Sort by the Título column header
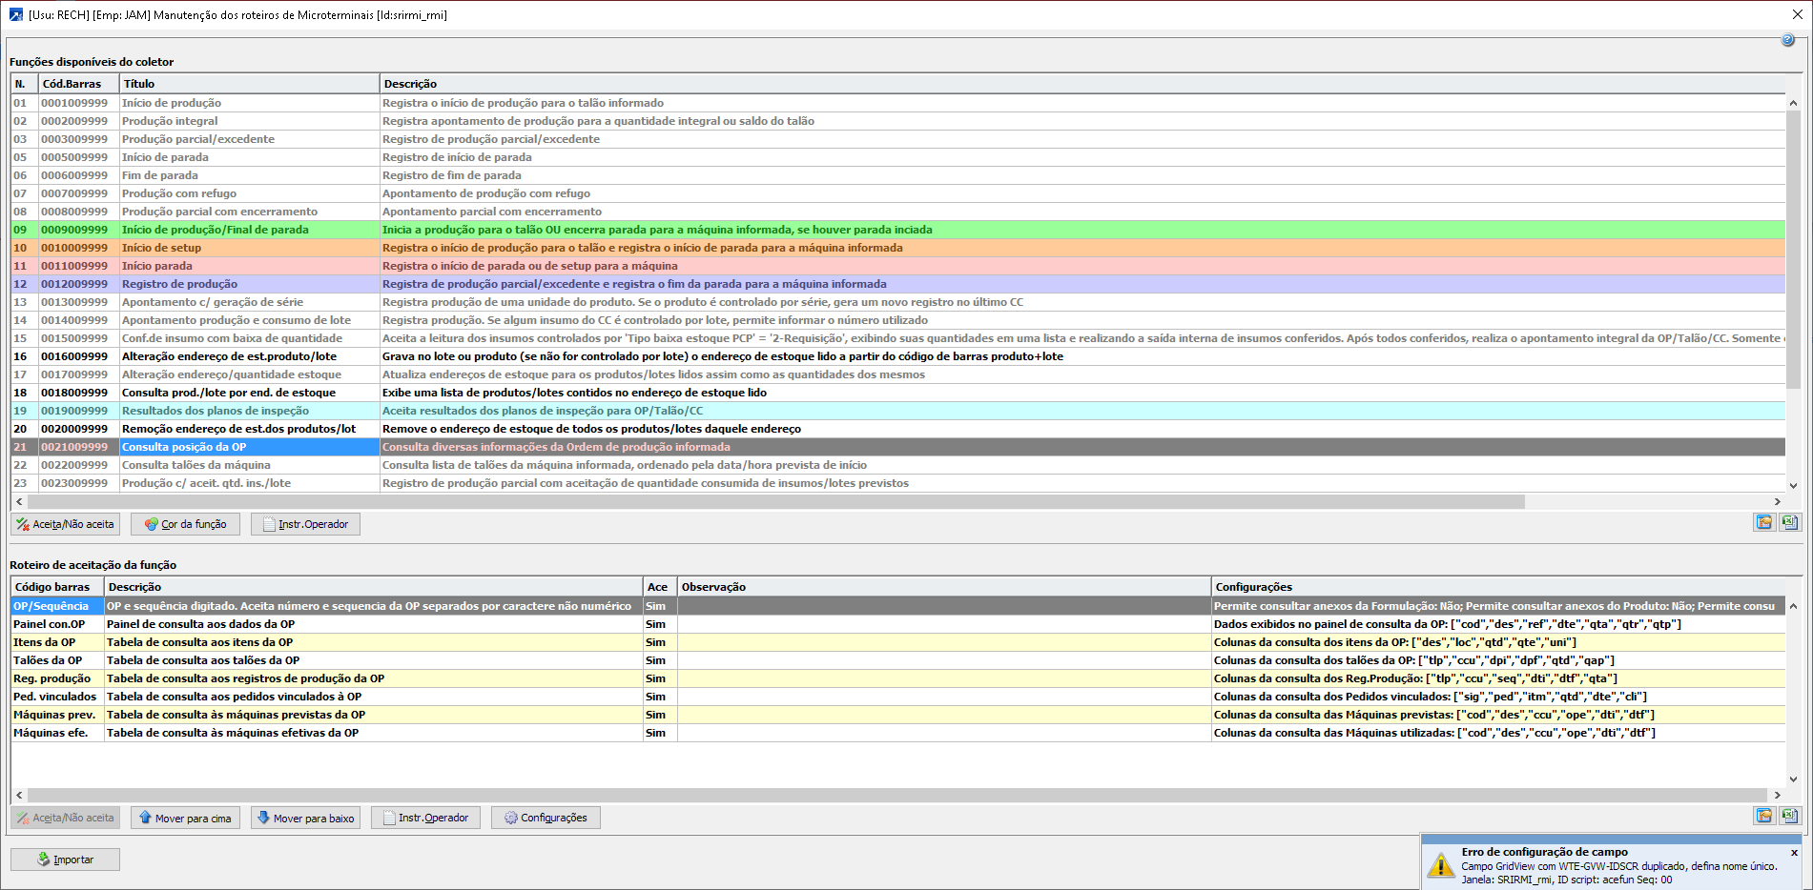 (x=248, y=84)
